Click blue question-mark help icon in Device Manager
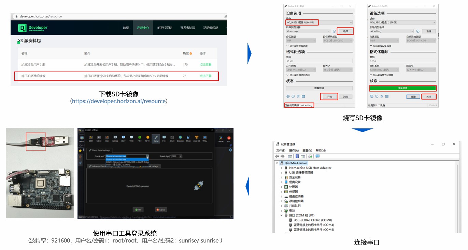Image resolution: width=468 pixels, height=250 pixels. pos(297,156)
